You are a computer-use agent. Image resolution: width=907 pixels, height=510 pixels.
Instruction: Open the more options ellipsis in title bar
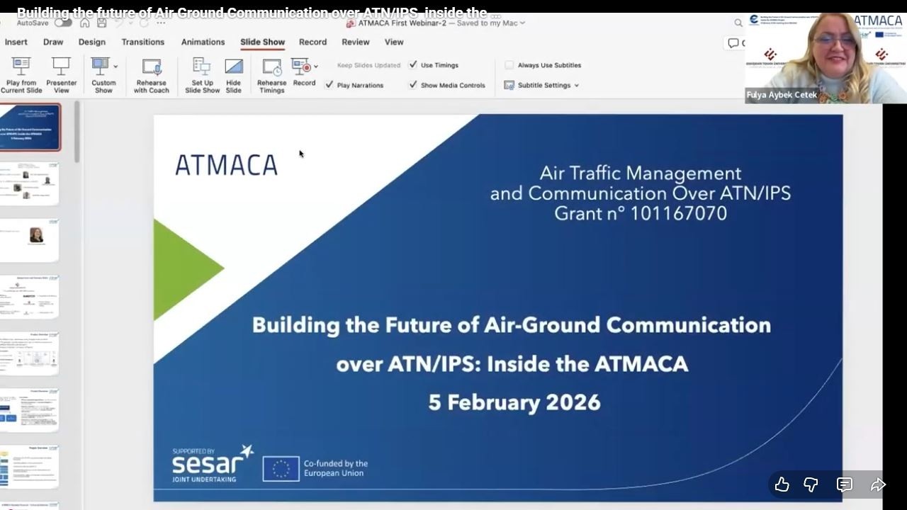tap(161, 23)
